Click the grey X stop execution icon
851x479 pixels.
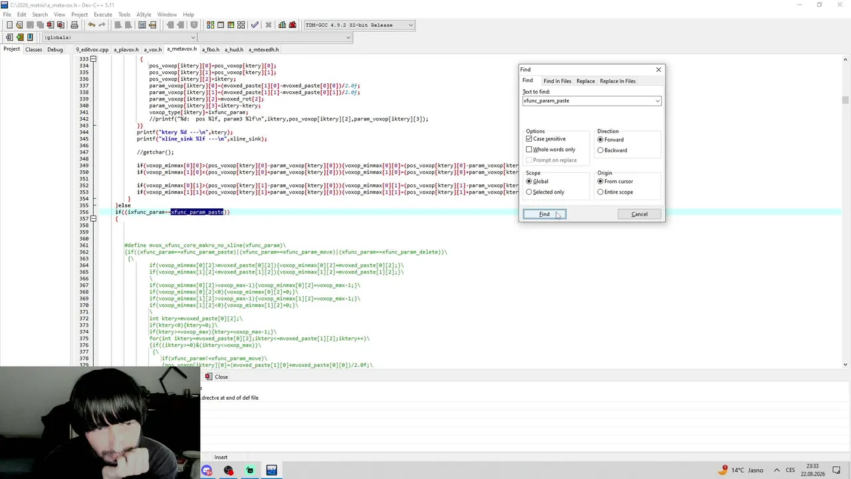[x=269, y=25]
